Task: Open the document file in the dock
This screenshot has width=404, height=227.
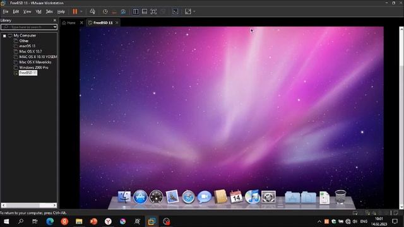Action: coord(324,197)
